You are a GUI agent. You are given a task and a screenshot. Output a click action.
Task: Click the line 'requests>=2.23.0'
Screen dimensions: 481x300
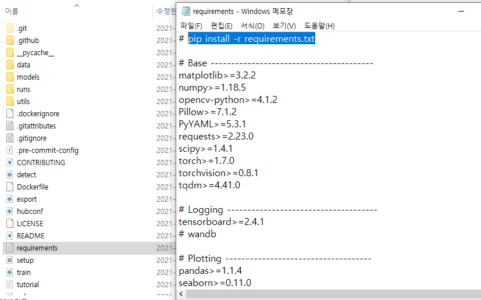[x=216, y=137]
